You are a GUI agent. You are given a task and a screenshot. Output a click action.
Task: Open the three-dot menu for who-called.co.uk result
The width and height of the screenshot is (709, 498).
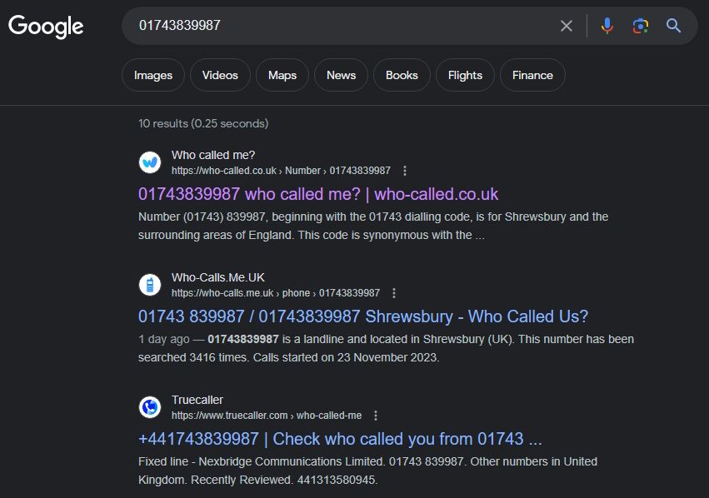[x=405, y=170]
